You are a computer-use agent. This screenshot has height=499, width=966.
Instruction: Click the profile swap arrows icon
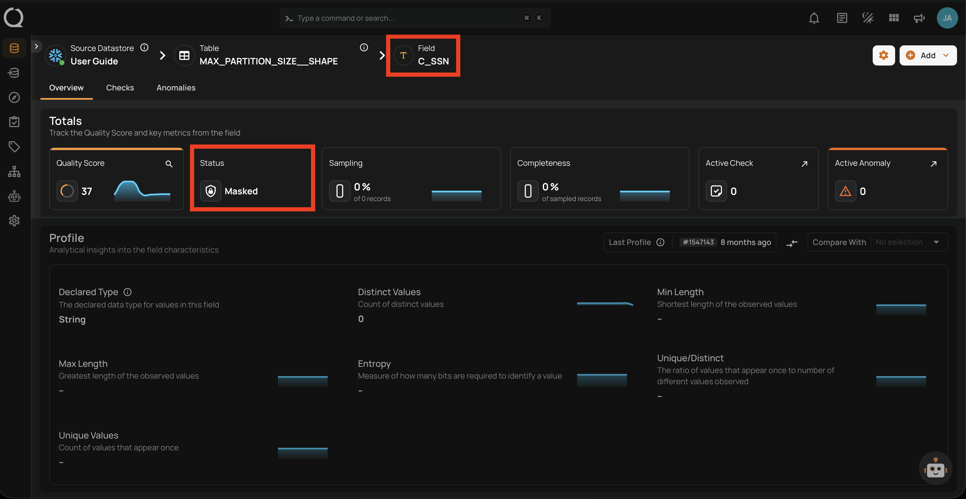[x=792, y=243]
